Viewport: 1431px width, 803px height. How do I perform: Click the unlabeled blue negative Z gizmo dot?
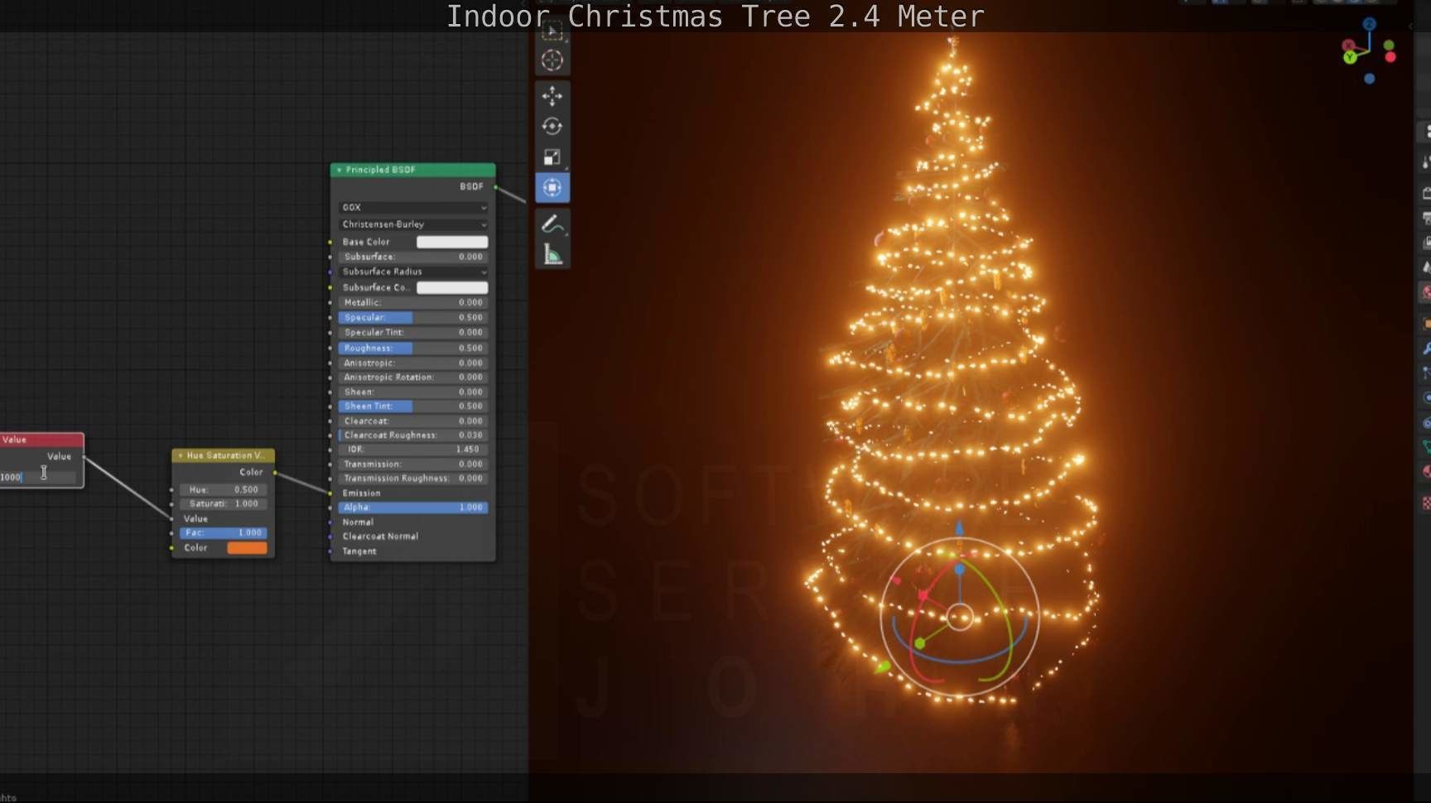point(1369,79)
